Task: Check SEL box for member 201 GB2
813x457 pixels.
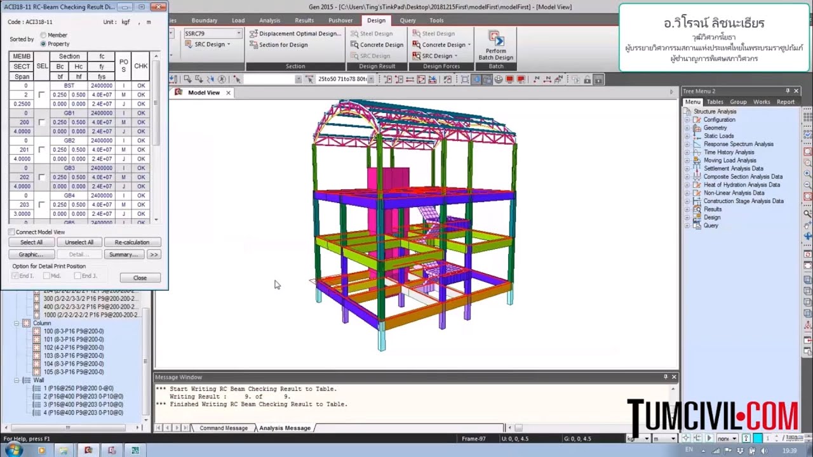Action: click(42, 150)
